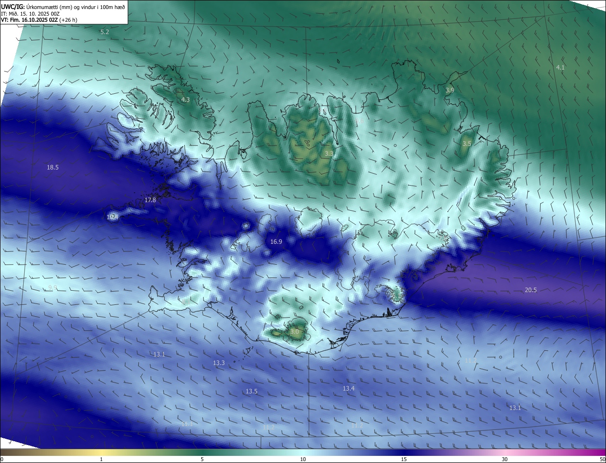Screen dimensions: 606x463
Task: Click the 3.3 value label in the highlands
Action: pos(329,154)
